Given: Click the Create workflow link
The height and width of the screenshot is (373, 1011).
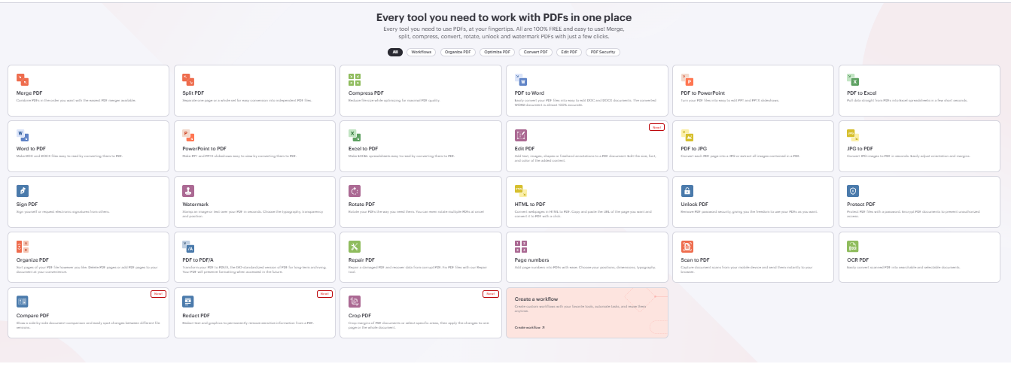Looking at the screenshot, I should coord(530,328).
